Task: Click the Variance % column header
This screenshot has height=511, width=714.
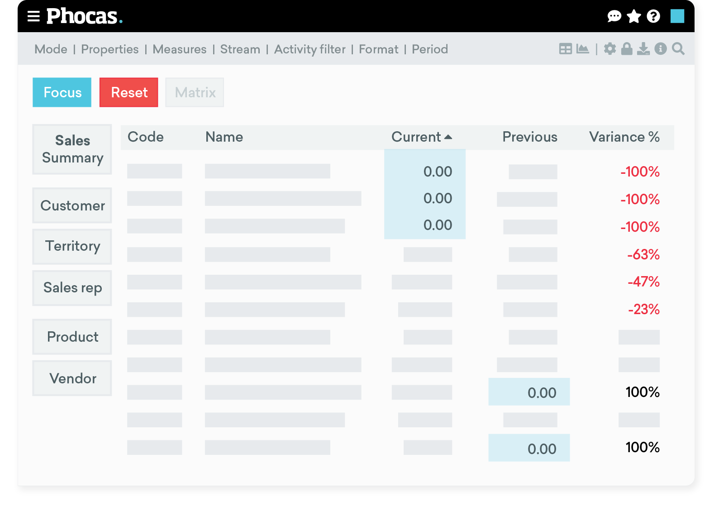Action: coord(624,137)
